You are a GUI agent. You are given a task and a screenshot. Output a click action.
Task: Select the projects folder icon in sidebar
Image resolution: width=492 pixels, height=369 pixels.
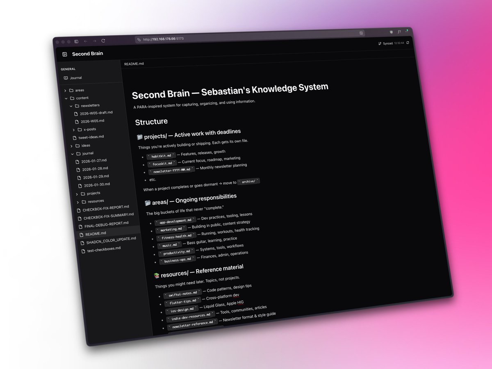83,194
